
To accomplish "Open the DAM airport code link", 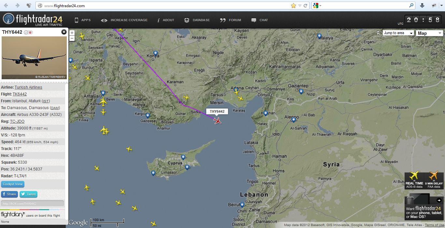I will tap(55, 108).
